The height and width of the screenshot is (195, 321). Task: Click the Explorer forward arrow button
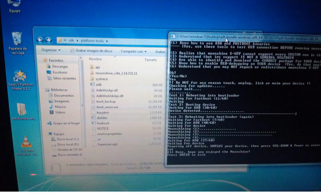tap(48, 40)
